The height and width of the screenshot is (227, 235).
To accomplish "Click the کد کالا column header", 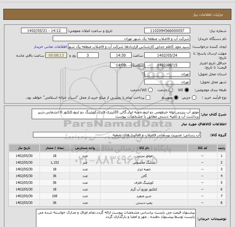I will [202, 148].
